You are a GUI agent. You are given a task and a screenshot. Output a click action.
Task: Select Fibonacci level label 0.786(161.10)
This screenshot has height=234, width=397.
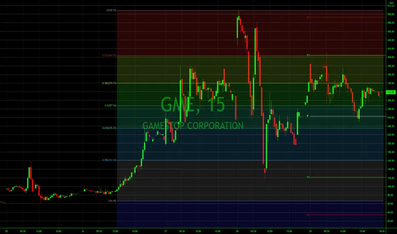tap(109, 160)
